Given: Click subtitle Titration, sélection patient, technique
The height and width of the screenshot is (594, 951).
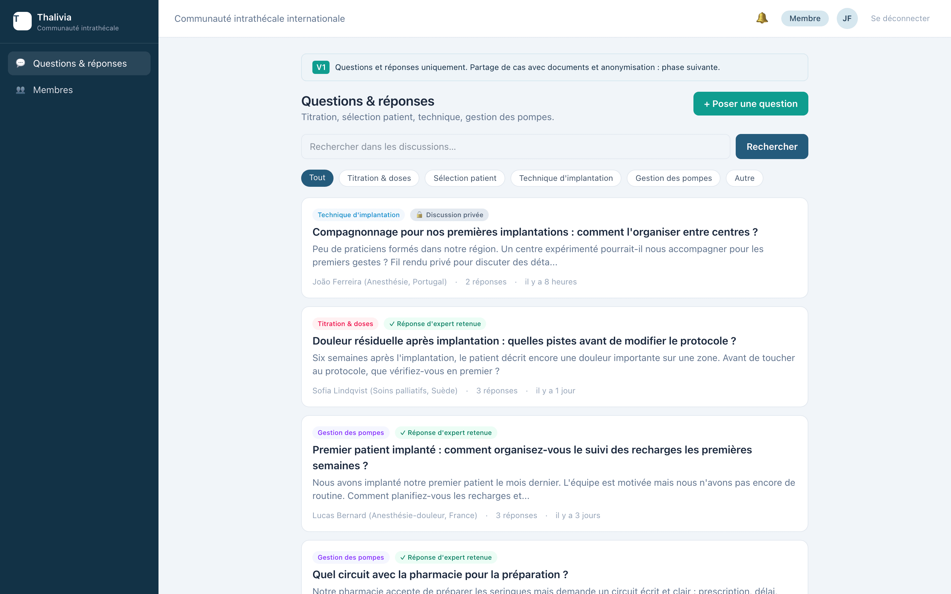Looking at the screenshot, I should coord(428,117).
